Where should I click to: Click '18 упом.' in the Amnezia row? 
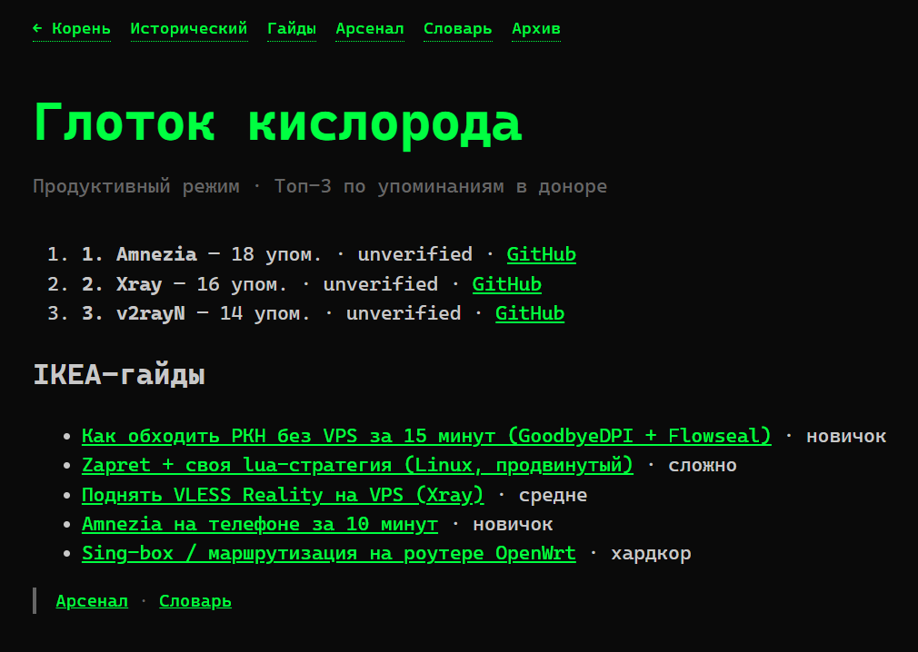[276, 254]
